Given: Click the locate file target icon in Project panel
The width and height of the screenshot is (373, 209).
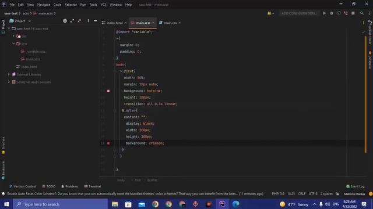Looking at the screenshot, I should pos(65,21).
